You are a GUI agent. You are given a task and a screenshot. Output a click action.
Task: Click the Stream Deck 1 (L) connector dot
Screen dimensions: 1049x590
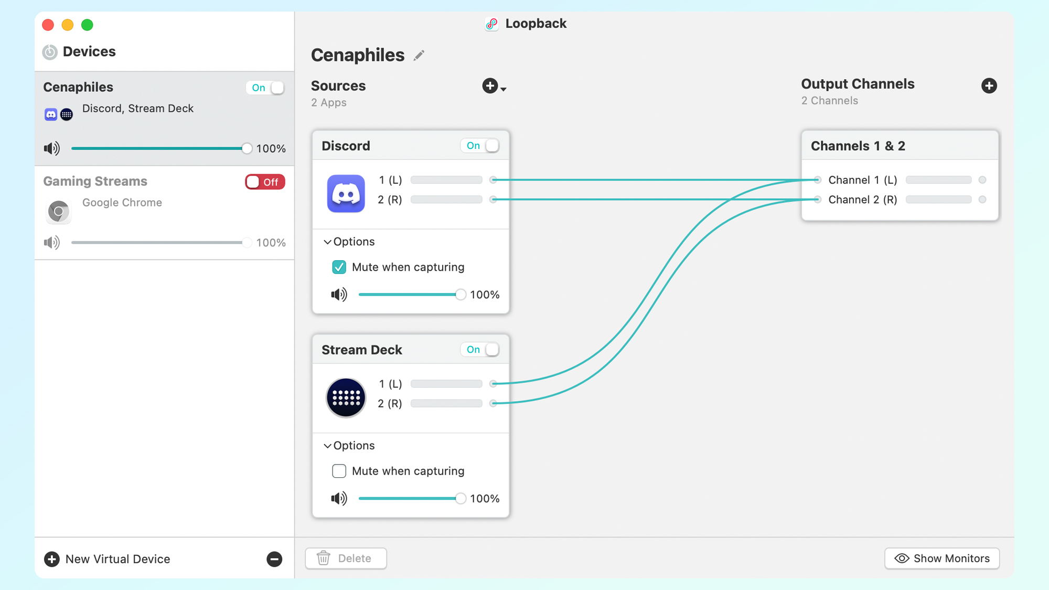pos(493,384)
